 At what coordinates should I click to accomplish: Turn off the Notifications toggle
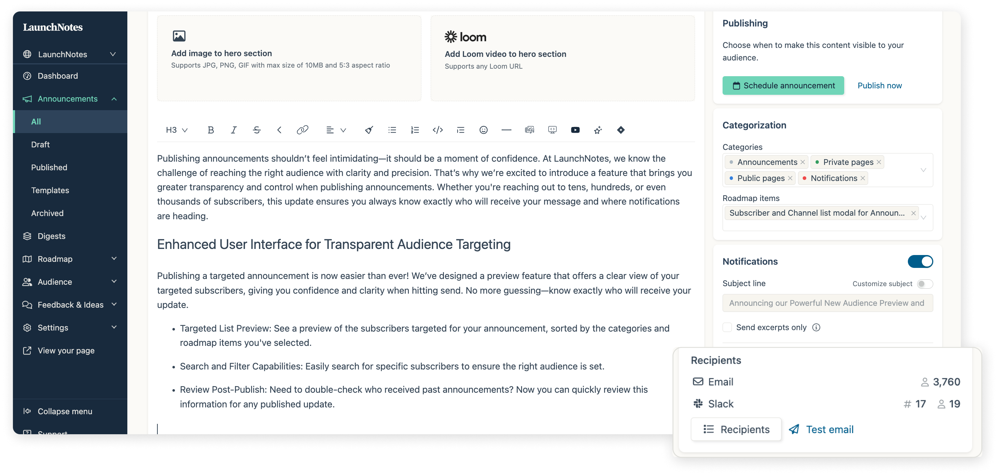[x=920, y=261]
